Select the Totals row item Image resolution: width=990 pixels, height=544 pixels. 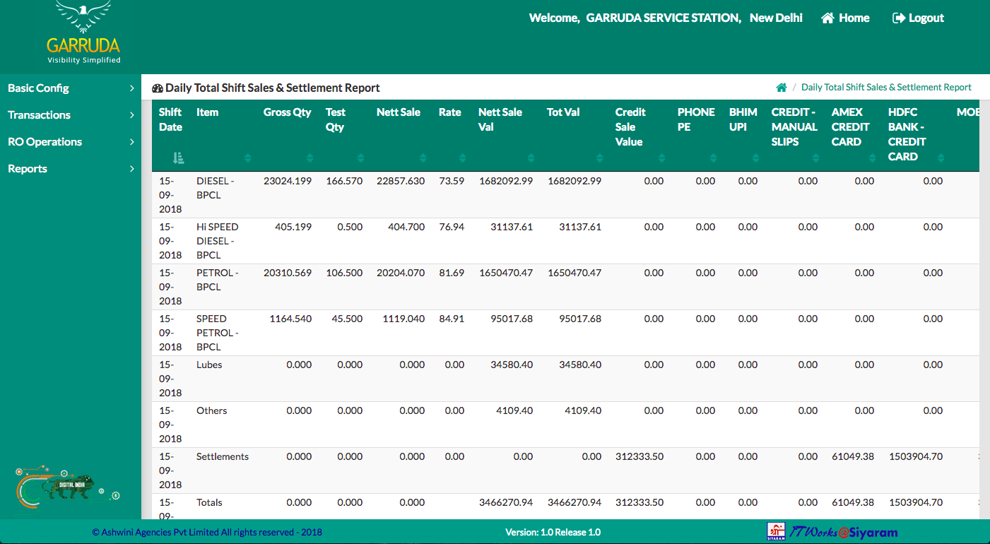click(209, 502)
